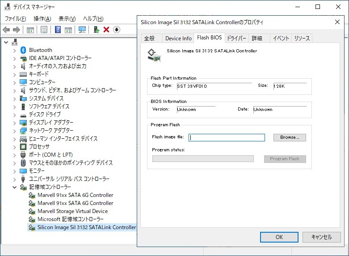Expand the IDE ATA/ATAPI コントローラー category
The image size is (349, 256).
coord(14,59)
